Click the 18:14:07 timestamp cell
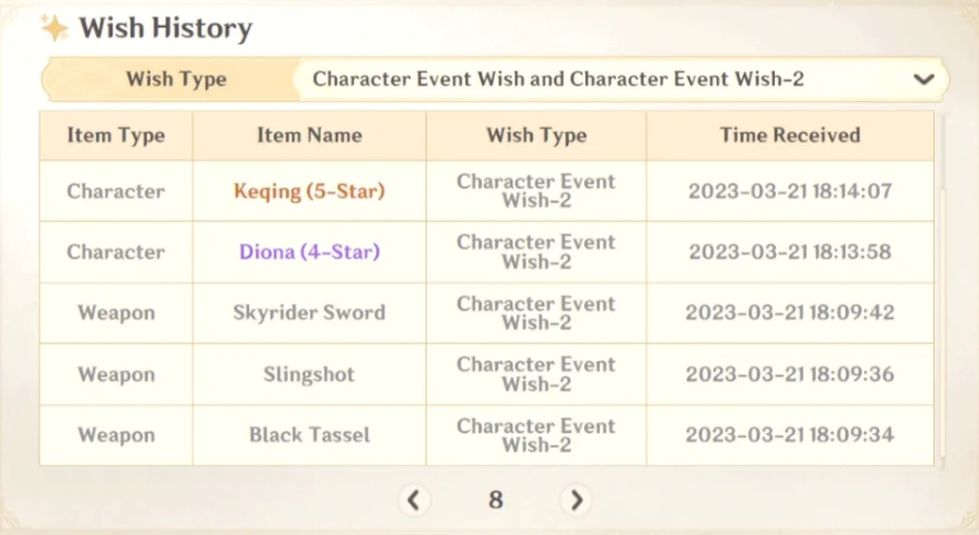This screenshot has height=535, width=979. point(790,191)
